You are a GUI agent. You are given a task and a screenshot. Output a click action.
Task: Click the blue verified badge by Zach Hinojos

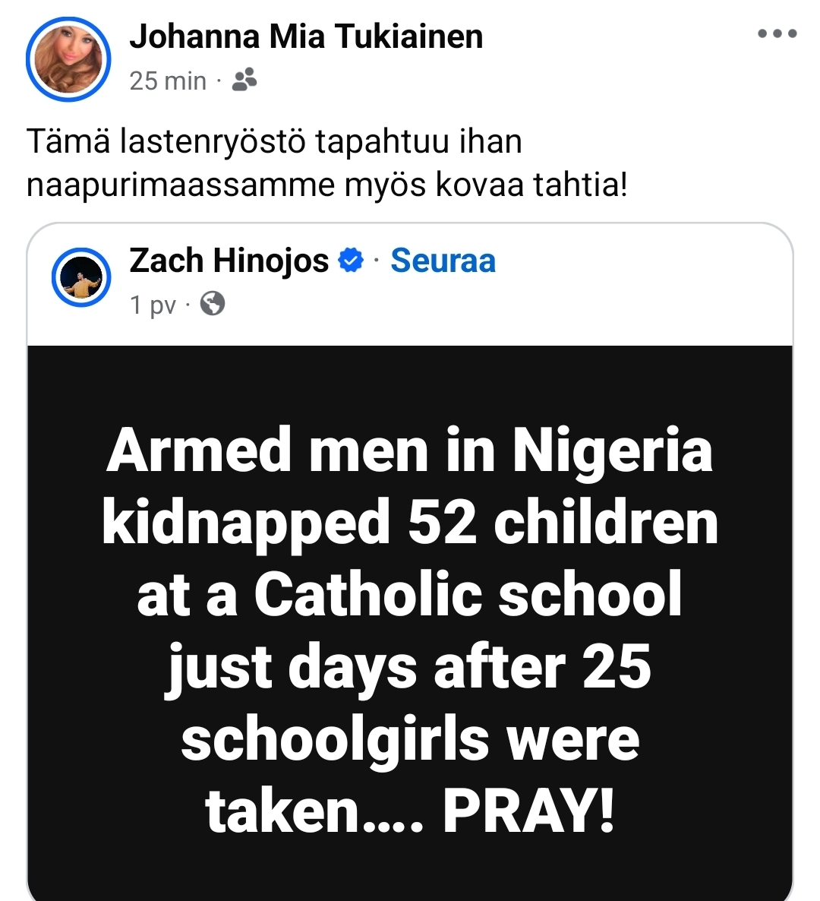coord(350,261)
